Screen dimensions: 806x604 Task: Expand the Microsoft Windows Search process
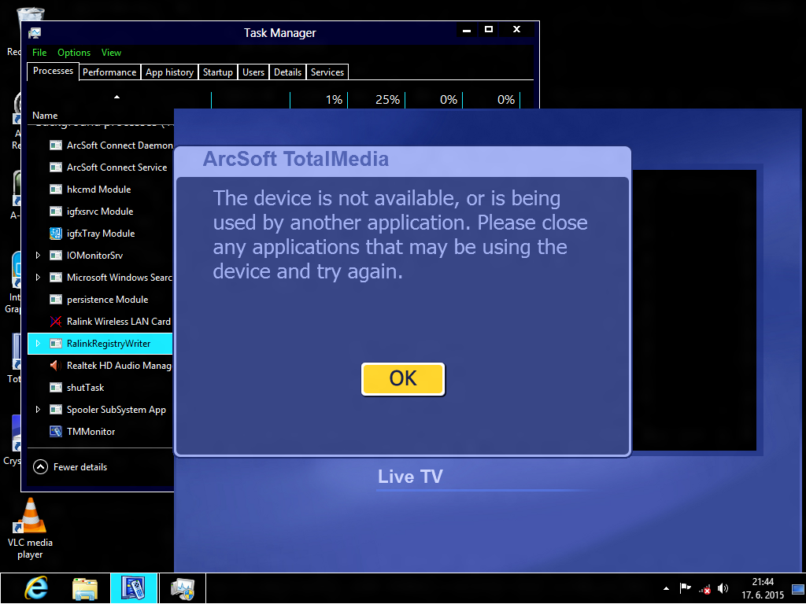pyautogui.click(x=38, y=278)
